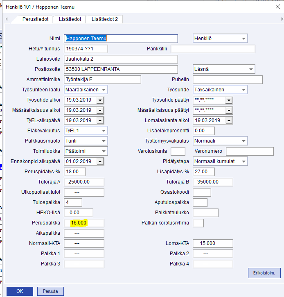The height and width of the screenshot is (297, 284).
Task: Open the Lomalaskenta alkoi date picker
Action: point(229,120)
